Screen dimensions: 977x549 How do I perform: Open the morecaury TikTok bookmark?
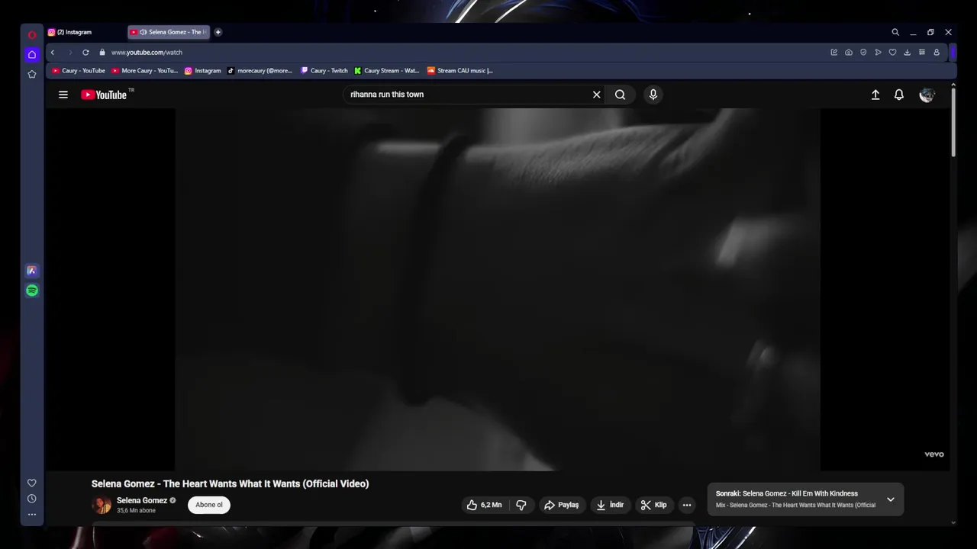coord(260,71)
